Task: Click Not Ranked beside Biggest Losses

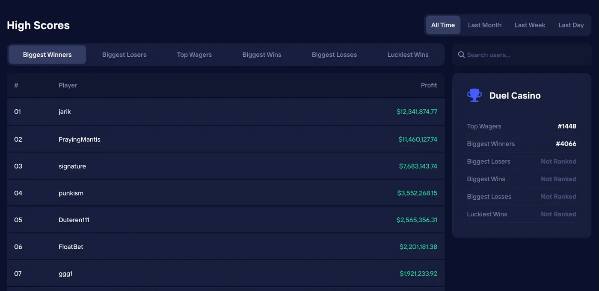Action: pos(558,196)
